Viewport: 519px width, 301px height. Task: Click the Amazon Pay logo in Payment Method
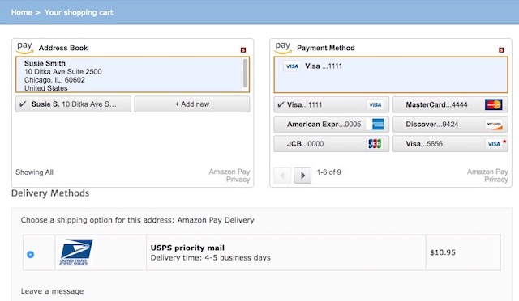(283, 48)
